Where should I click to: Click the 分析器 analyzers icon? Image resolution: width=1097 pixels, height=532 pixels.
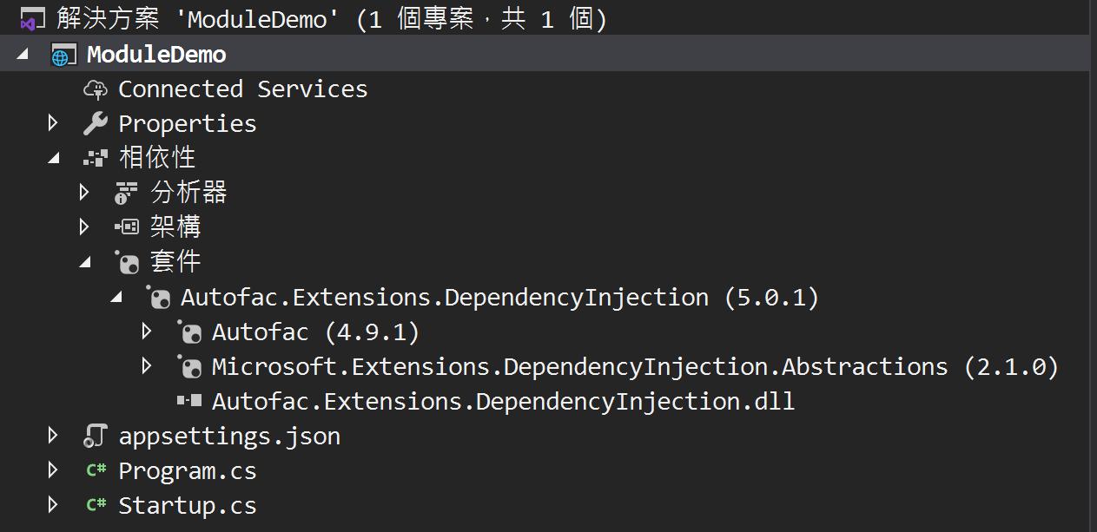click(127, 193)
